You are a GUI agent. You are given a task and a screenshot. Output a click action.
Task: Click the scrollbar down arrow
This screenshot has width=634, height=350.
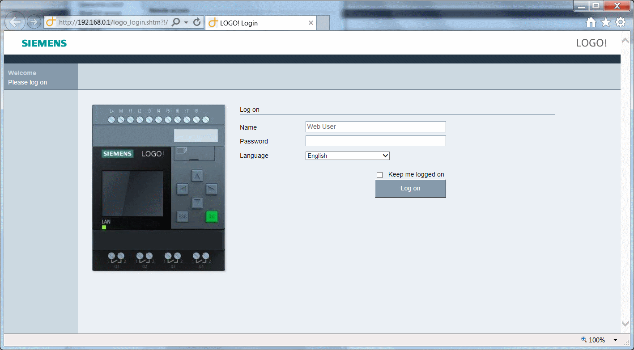pyautogui.click(x=625, y=324)
